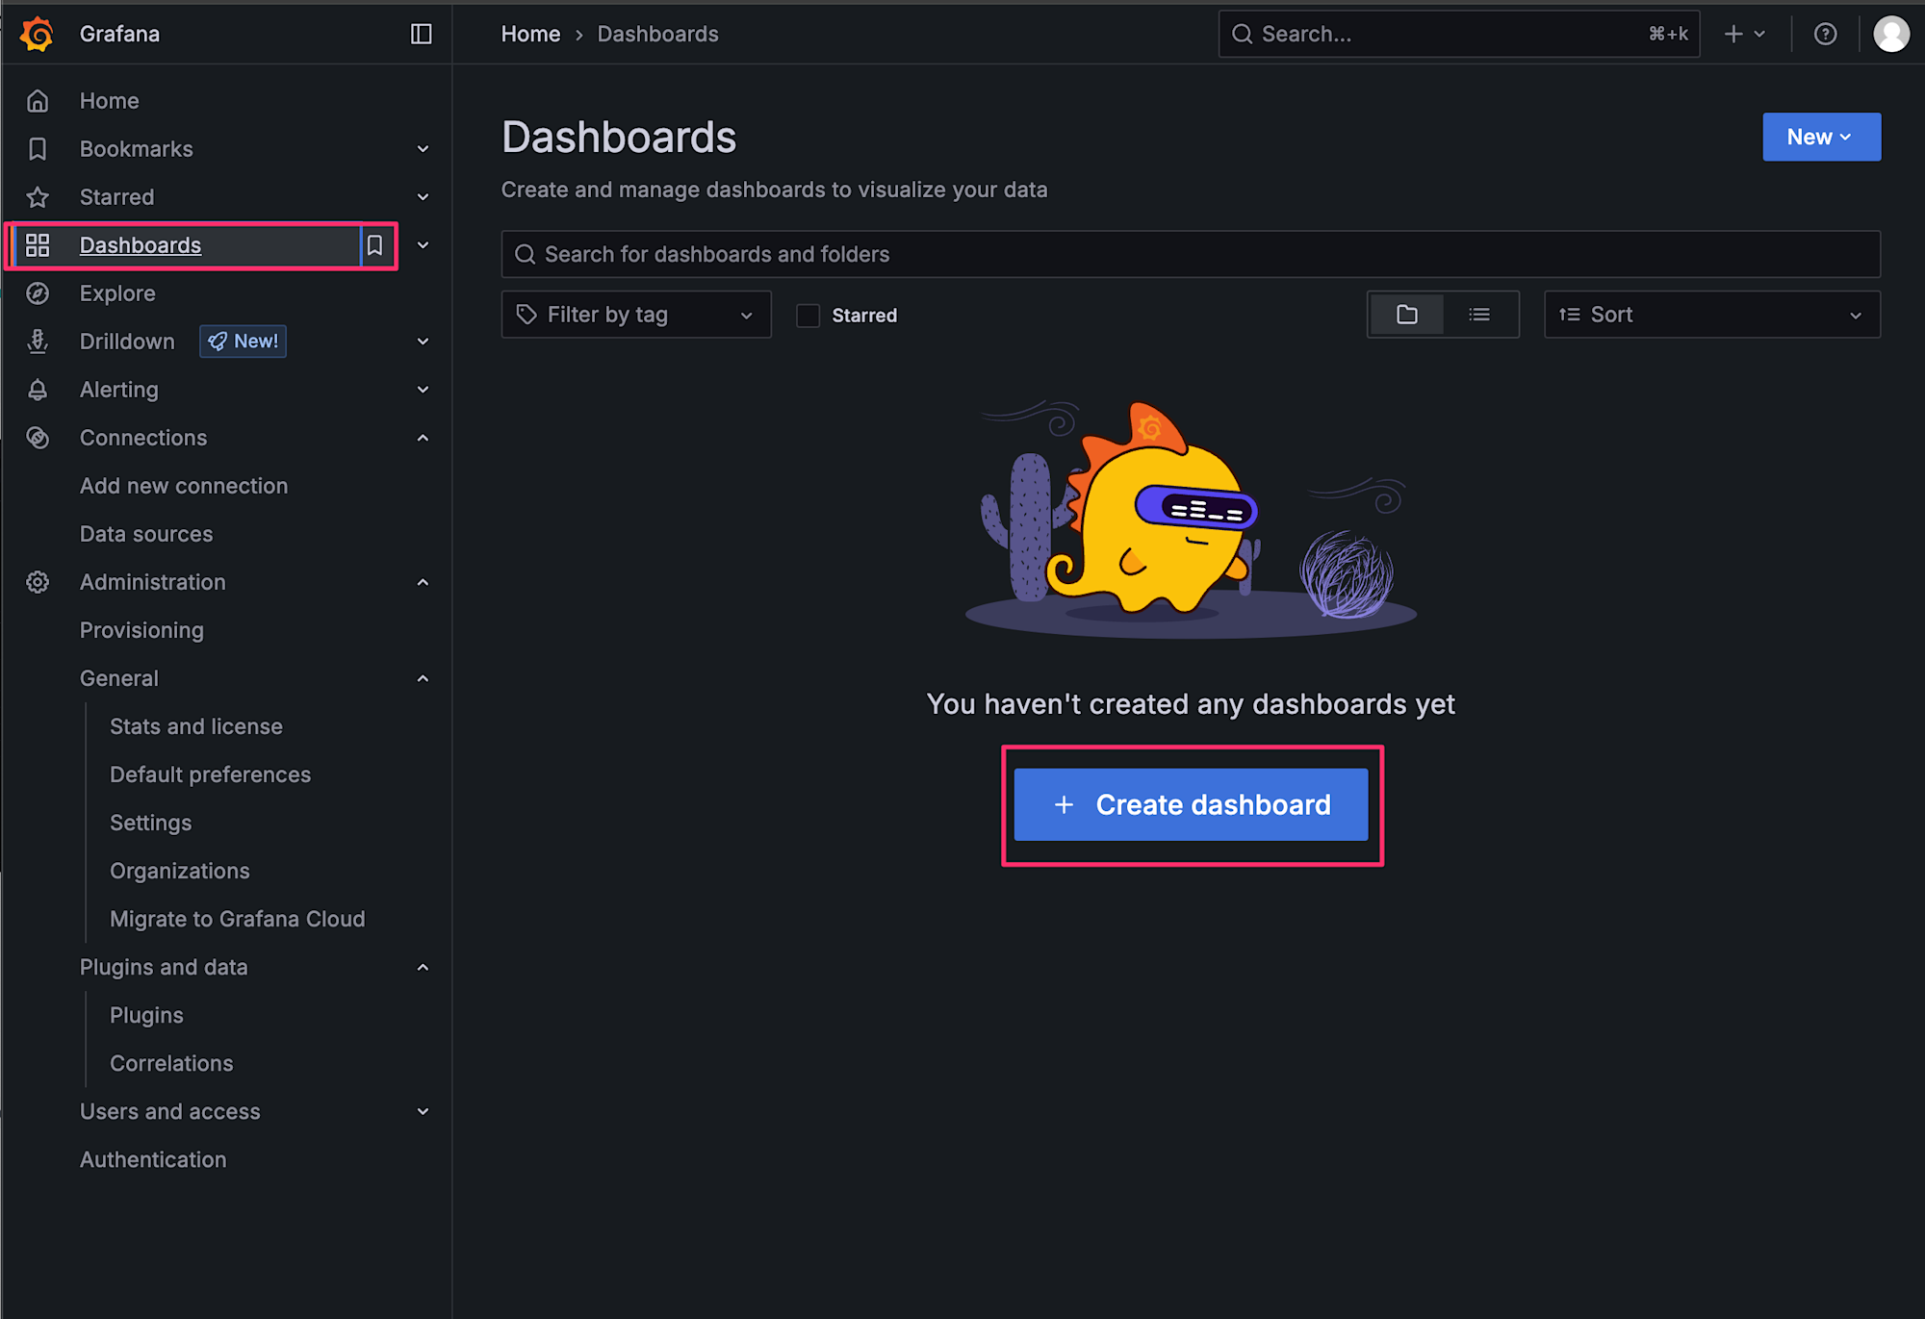The image size is (1925, 1319).
Task: Click Dashboards breadcrumb link
Action: (657, 34)
